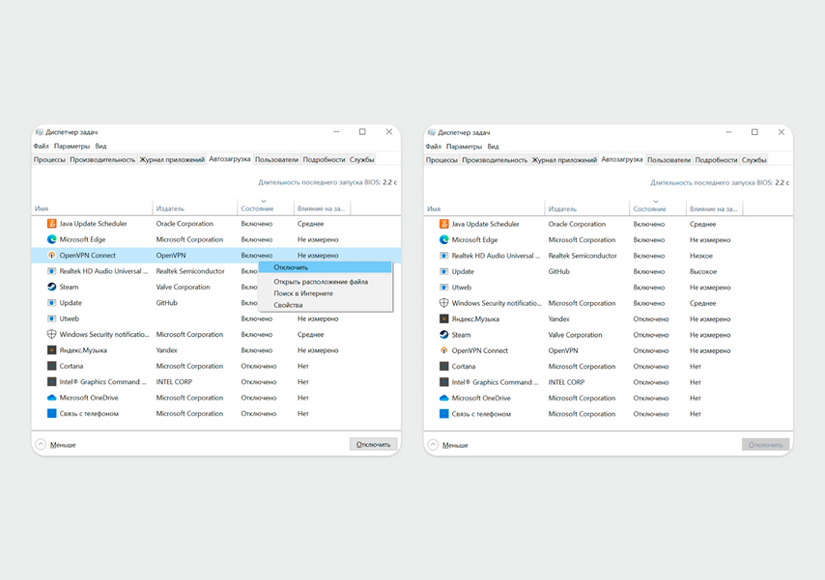Screen dimensions: 825x580
Task: Click Microsoft Edge icon in left window
Action: coord(51,239)
